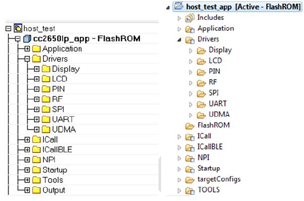Image resolution: width=304 pixels, height=201 pixels.
Task: Click the FlashROM folder icon
Action: click(x=190, y=126)
